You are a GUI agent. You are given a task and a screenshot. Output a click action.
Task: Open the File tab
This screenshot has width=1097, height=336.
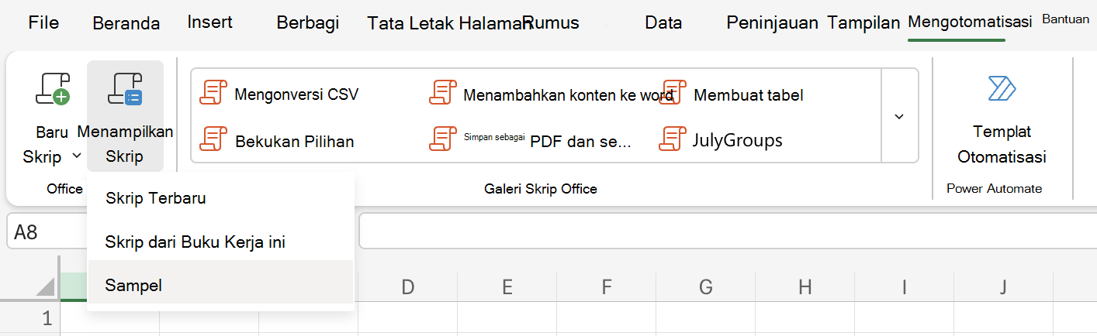43,22
